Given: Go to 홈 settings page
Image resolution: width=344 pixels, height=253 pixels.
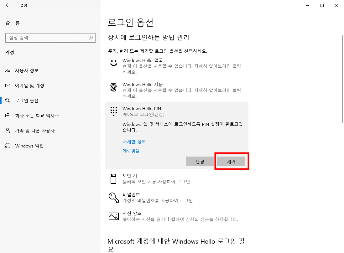Looking at the screenshot, I should pos(18,23).
